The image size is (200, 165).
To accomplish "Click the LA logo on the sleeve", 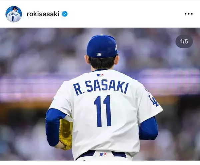I will tap(154, 101).
